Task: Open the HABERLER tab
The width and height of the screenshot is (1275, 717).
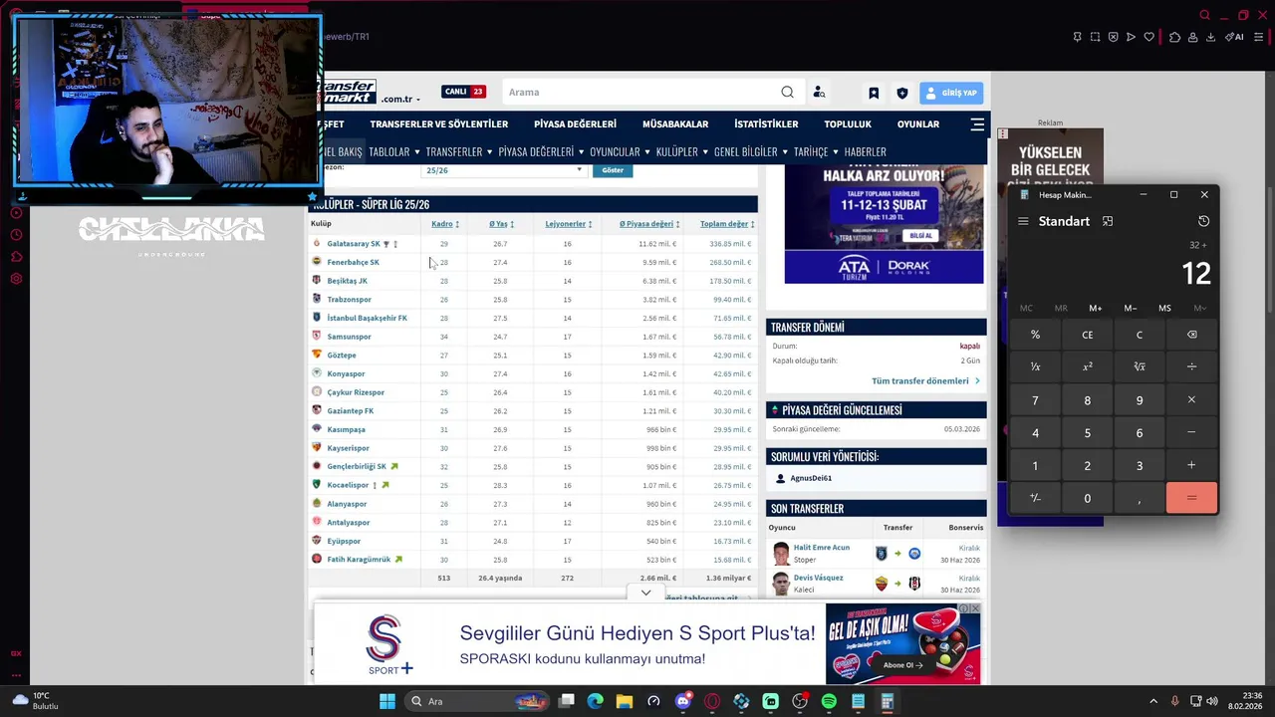Action: click(865, 152)
